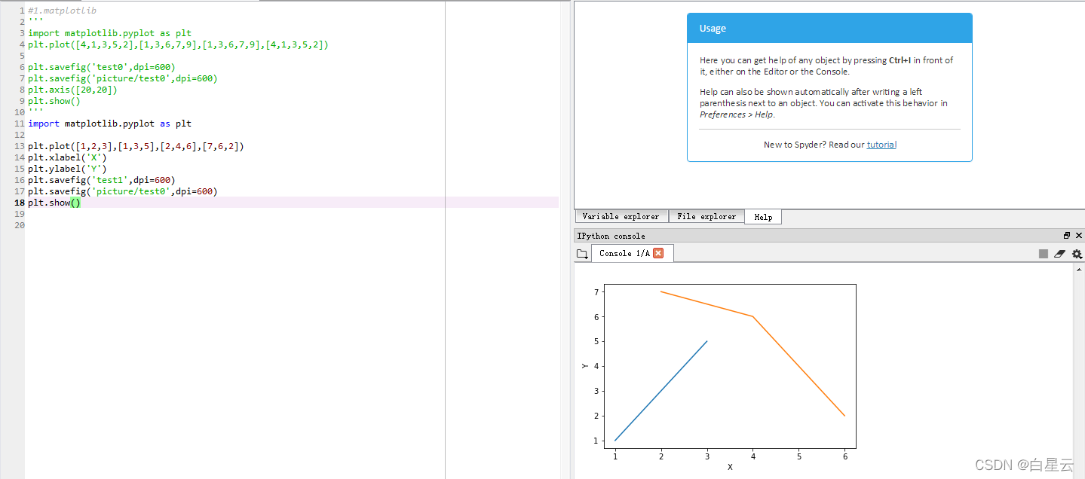Click the line plt.savefig('test1',dpi=600)

(x=102, y=180)
